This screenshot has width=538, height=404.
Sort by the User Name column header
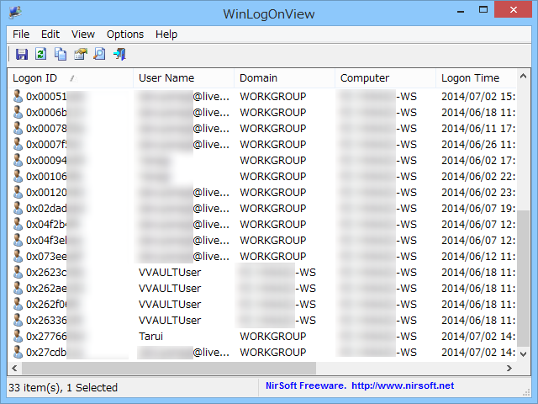(x=183, y=78)
